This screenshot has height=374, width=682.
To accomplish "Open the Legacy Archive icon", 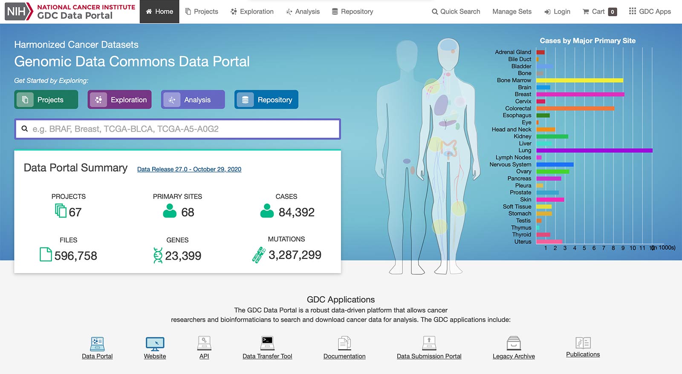I will tap(514, 343).
